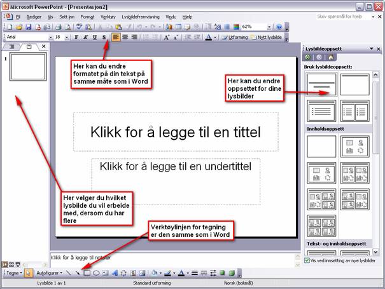Select the Oval drawing tool

[x=96, y=273]
